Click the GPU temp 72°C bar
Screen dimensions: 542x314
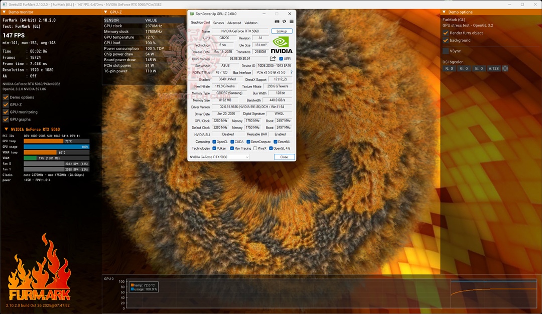pyautogui.click(x=56, y=141)
